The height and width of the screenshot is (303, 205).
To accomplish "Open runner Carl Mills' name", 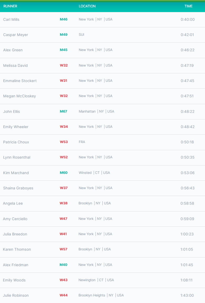I will 11,19.
